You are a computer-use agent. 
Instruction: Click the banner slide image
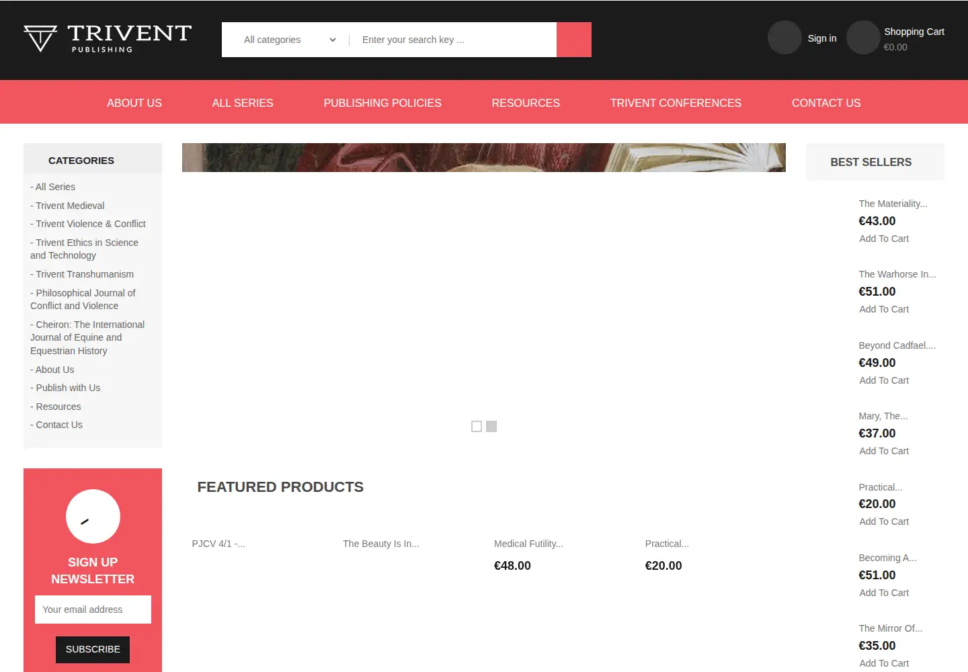pyautogui.click(x=484, y=158)
